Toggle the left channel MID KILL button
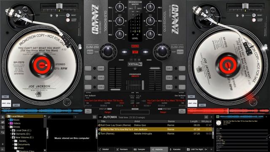This screenshot has width=270, height=152. (x=110, y=21)
